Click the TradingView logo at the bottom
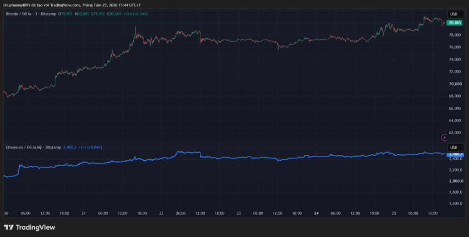469x237 pixels. coord(29,227)
